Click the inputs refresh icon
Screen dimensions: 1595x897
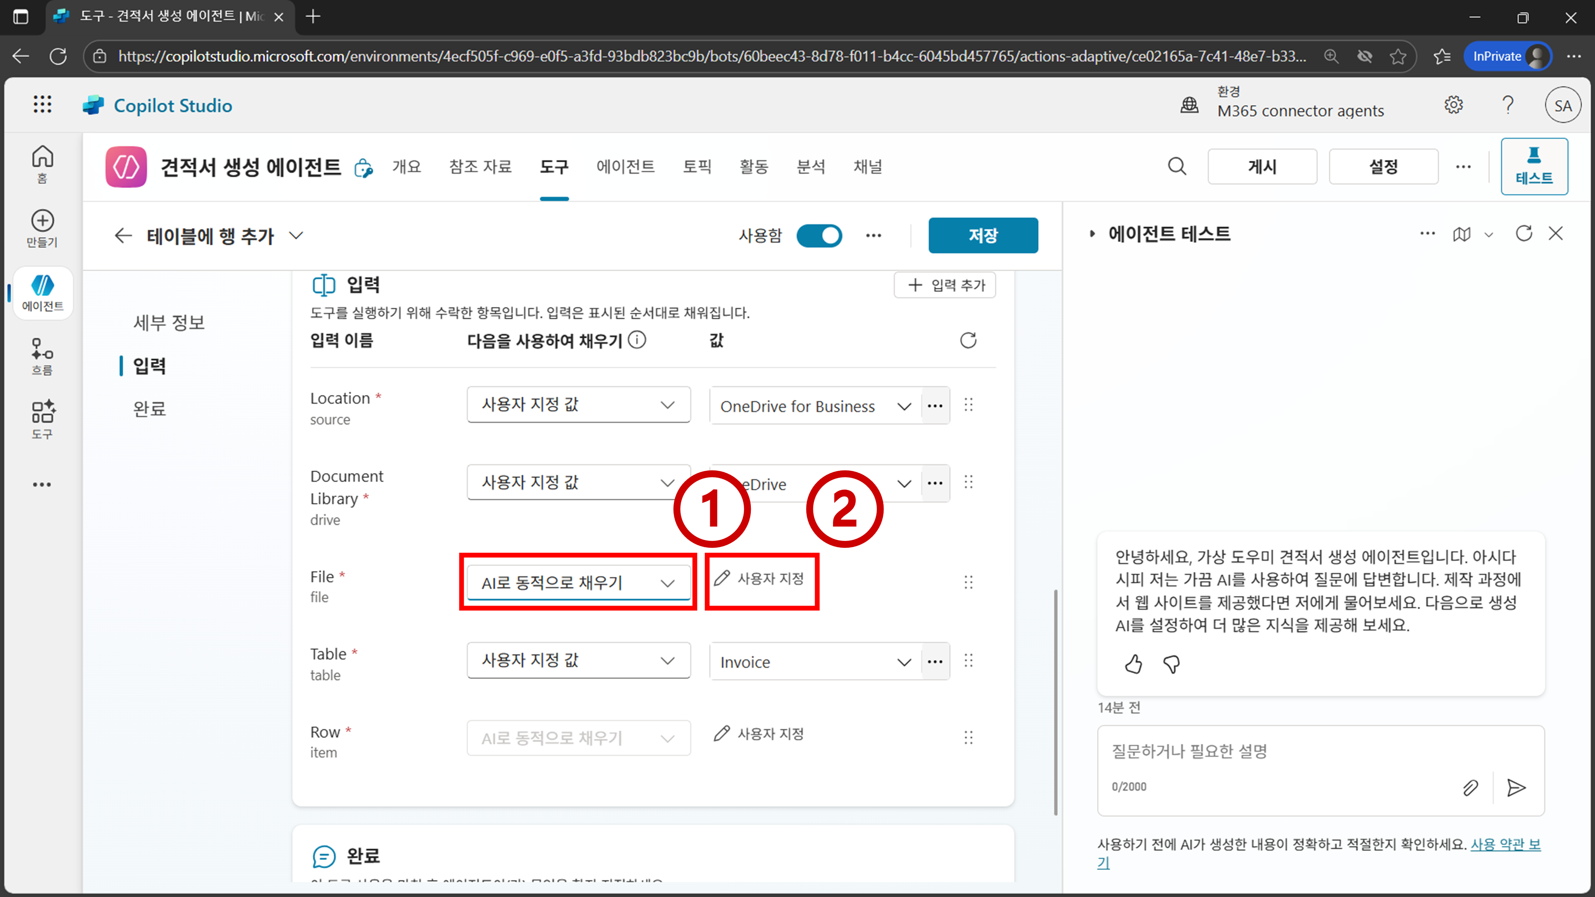click(968, 340)
